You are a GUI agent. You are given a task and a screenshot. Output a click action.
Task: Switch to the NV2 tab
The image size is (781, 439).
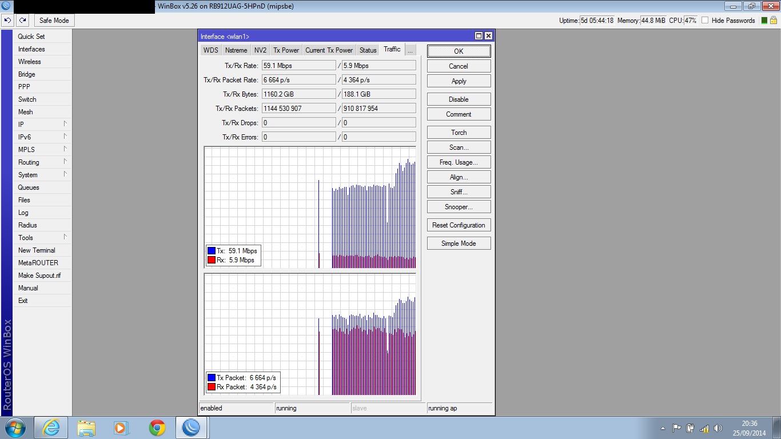point(261,50)
